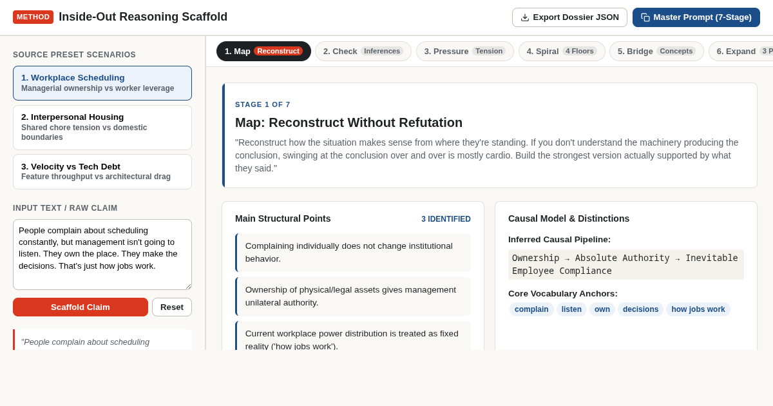773x406 pixels.
Task: Select the Workplace Scheduling preset scenario
Action: (102, 83)
